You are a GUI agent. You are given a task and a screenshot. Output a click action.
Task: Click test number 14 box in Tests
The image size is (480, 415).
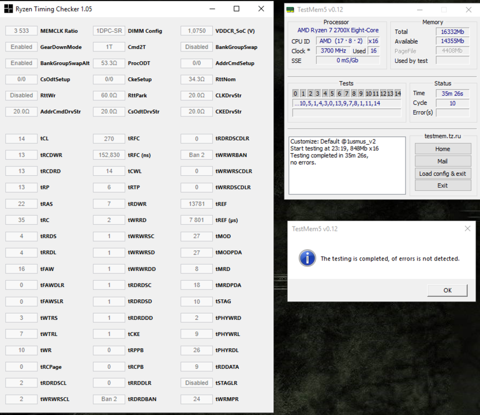(397, 93)
